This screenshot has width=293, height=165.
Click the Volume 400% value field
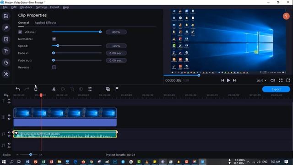[x=116, y=32]
